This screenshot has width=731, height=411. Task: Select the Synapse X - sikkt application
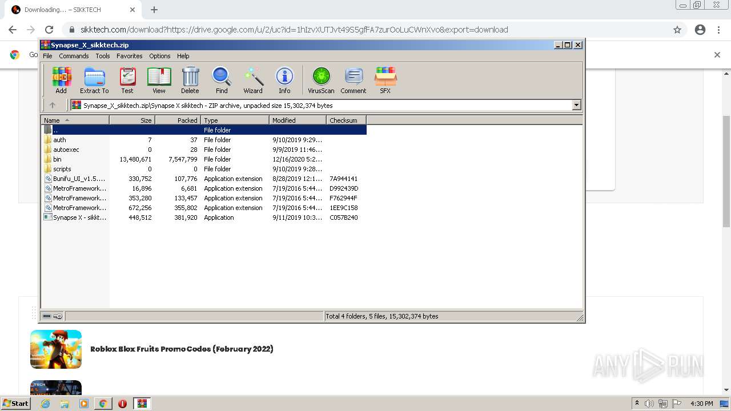click(204, 217)
